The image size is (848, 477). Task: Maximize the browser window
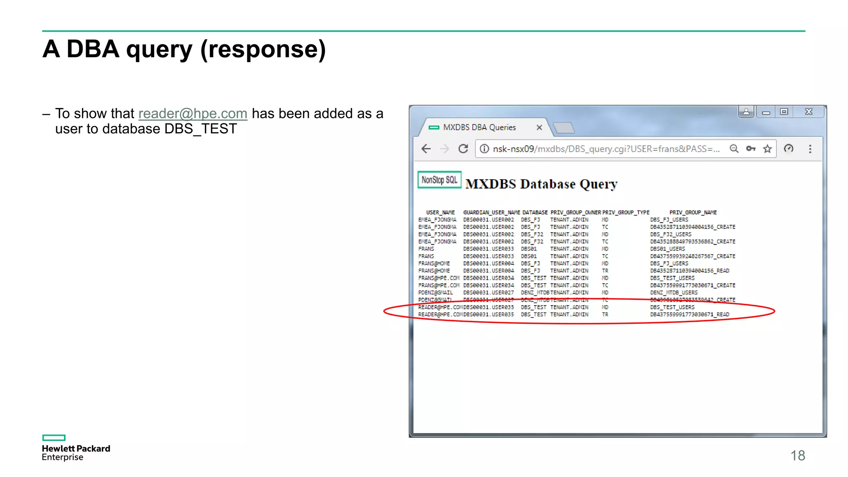pyautogui.click(x=784, y=112)
